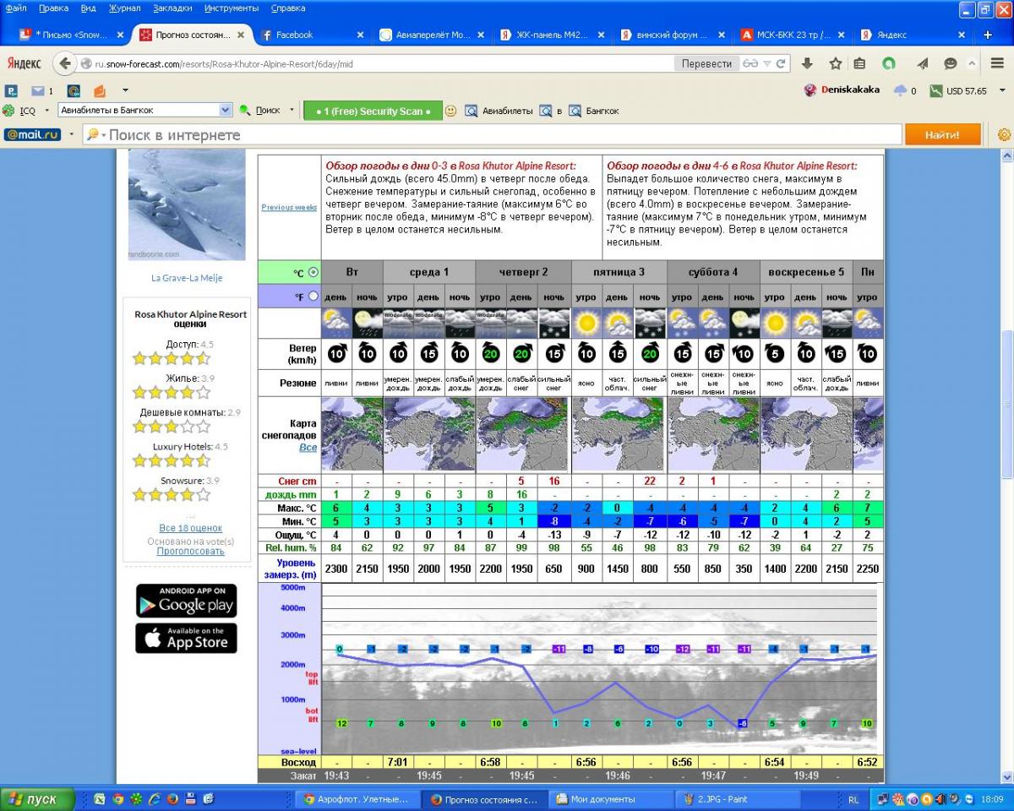
Task: Click the Перевести translate button
Action: 706,63
